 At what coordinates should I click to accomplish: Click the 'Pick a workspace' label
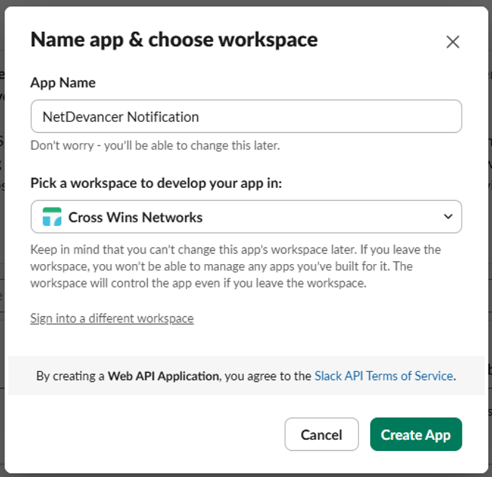[x=156, y=183]
